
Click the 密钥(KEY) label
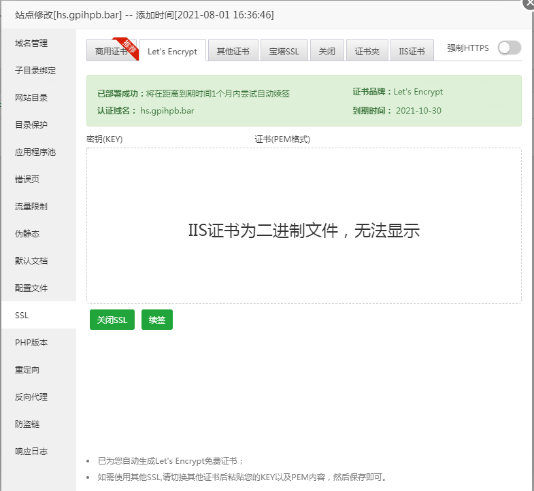tap(105, 139)
